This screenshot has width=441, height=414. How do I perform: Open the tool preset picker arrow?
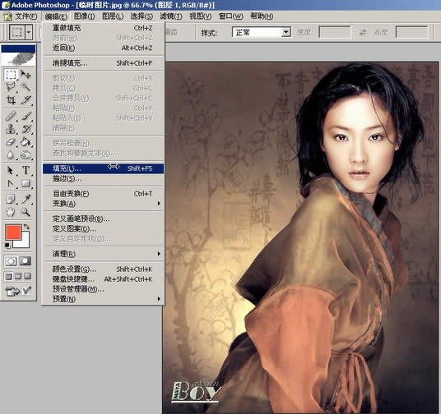(29, 32)
